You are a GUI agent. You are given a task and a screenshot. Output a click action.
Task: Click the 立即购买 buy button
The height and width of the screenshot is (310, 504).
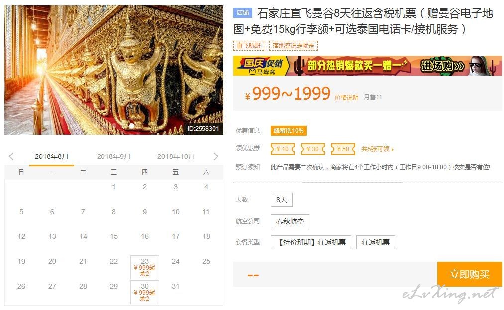pyautogui.click(x=469, y=274)
